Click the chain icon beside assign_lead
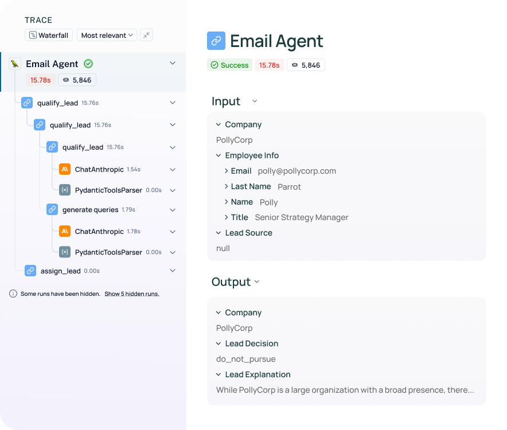Viewport: 507px width, 430px height. click(30, 270)
